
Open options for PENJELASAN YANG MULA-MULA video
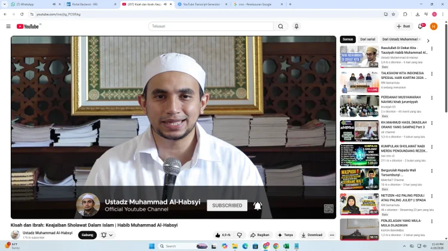tap(432, 221)
